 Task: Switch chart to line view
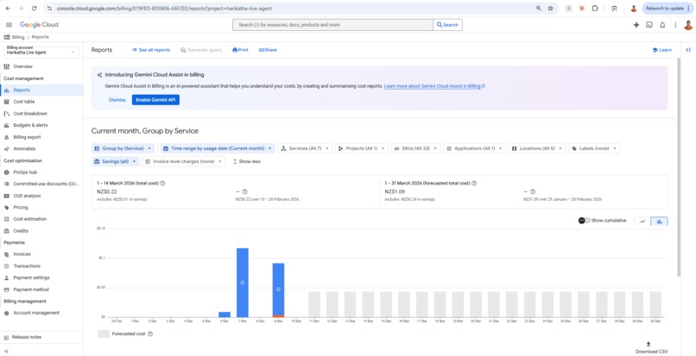[642, 222]
